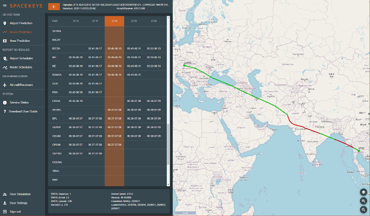
Task: Click the Sign out icon
Action: 5,211
